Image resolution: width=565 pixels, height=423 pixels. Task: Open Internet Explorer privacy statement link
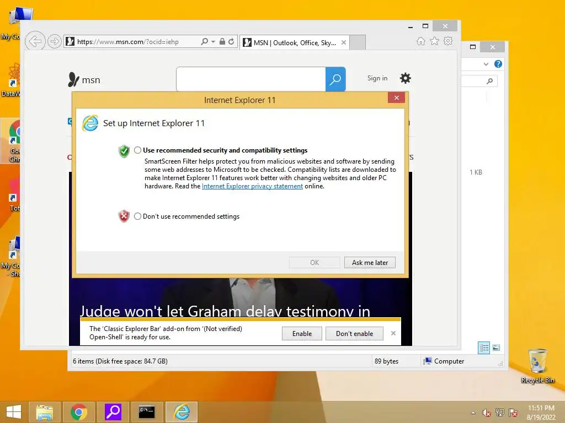coord(252,186)
